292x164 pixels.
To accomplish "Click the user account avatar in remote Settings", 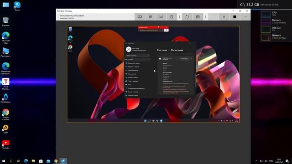I will 129,49.
